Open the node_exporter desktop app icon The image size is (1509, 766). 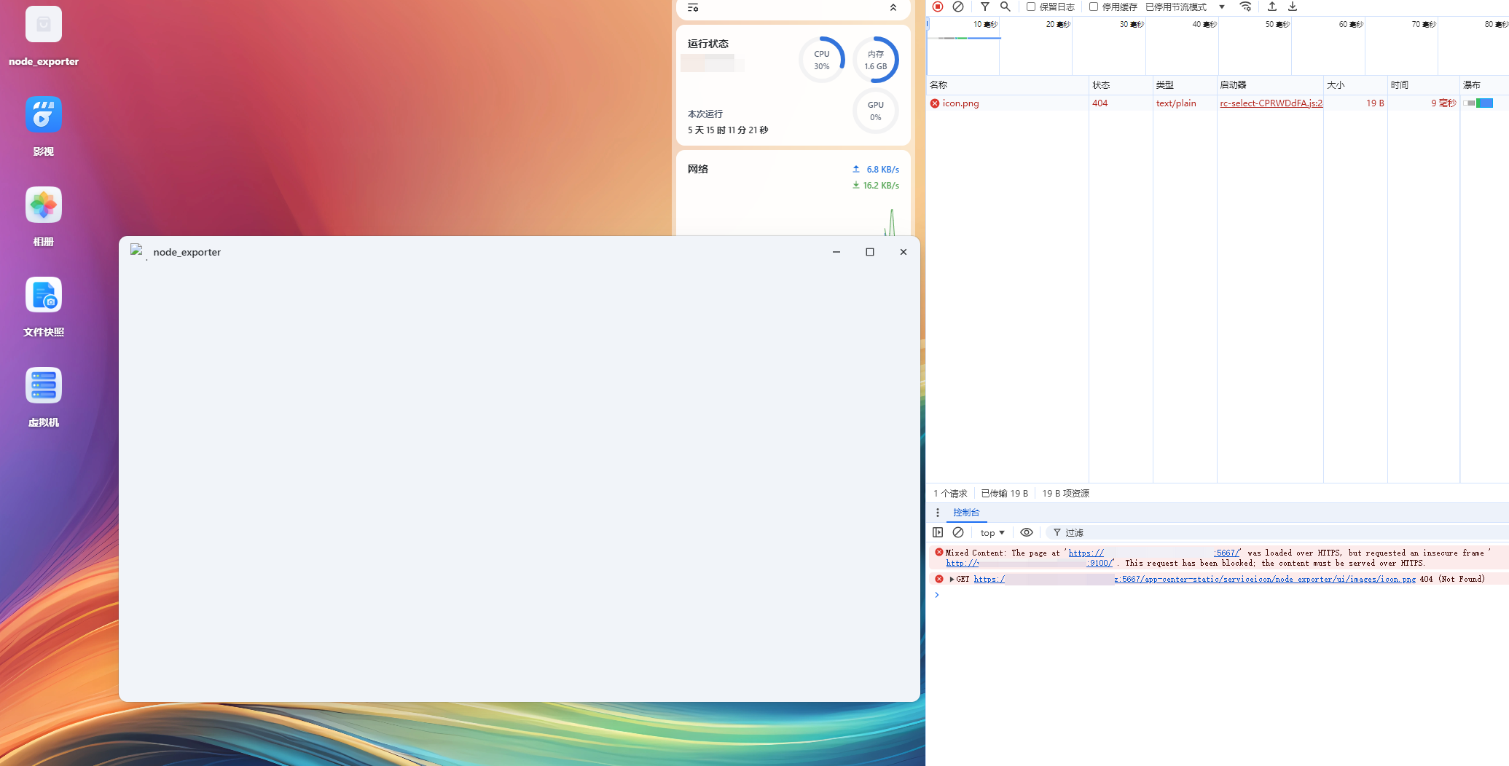(44, 25)
